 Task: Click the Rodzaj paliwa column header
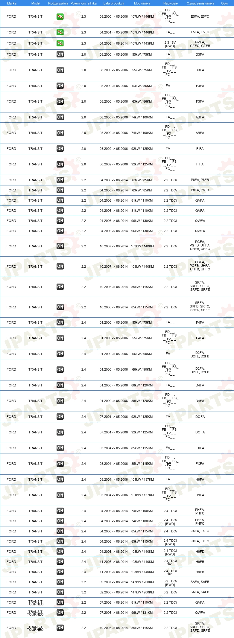point(58,3)
